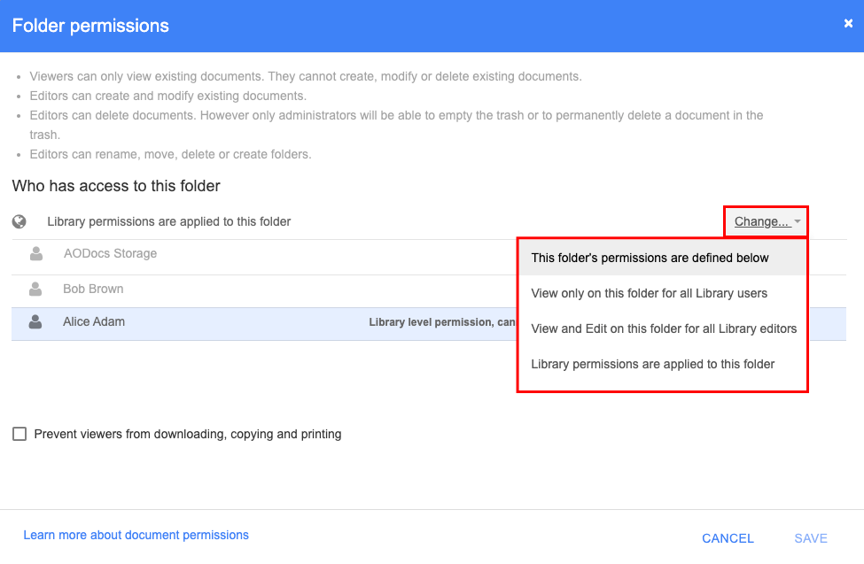This screenshot has height=564, width=864.
Task: Enable Prevent viewers from downloading checkbox
Action: [x=19, y=434]
